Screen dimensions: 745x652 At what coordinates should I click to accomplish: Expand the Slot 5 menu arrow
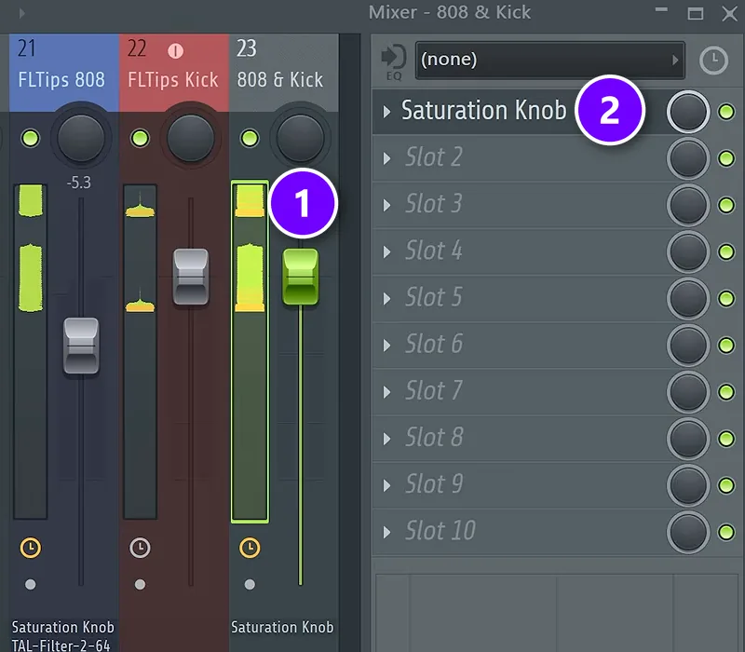point(386,298)
